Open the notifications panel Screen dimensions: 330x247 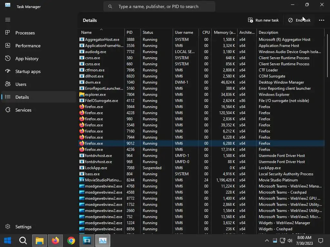(321, 241)
